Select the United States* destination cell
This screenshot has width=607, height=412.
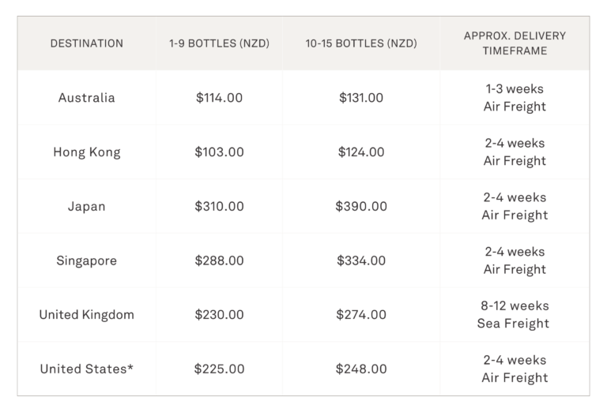point(87,369)
